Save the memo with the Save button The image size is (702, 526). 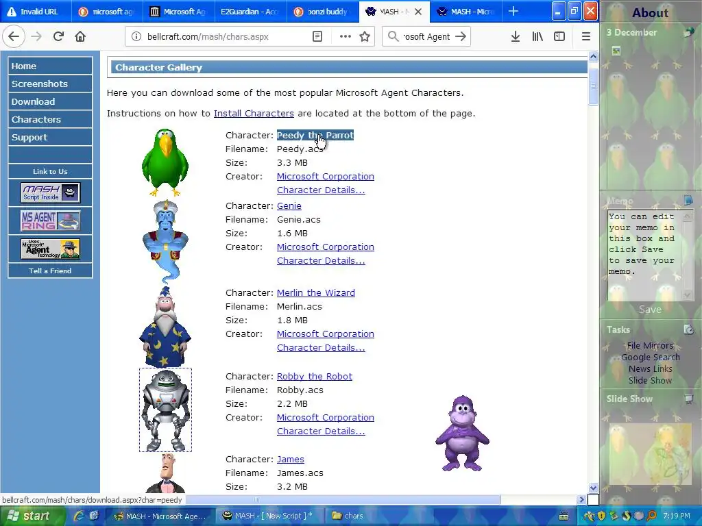[x=650, y=310]
